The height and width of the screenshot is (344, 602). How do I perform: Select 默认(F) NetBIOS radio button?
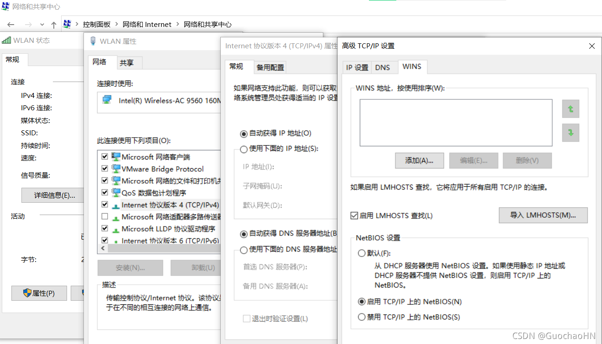pos(362,253)
